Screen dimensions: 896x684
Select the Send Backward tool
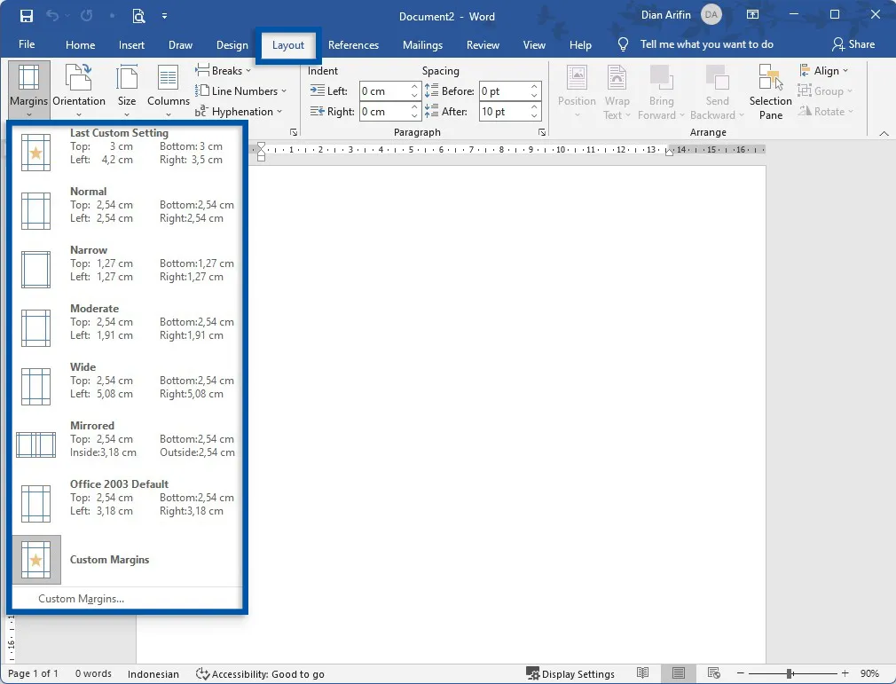tap(717, 89)
